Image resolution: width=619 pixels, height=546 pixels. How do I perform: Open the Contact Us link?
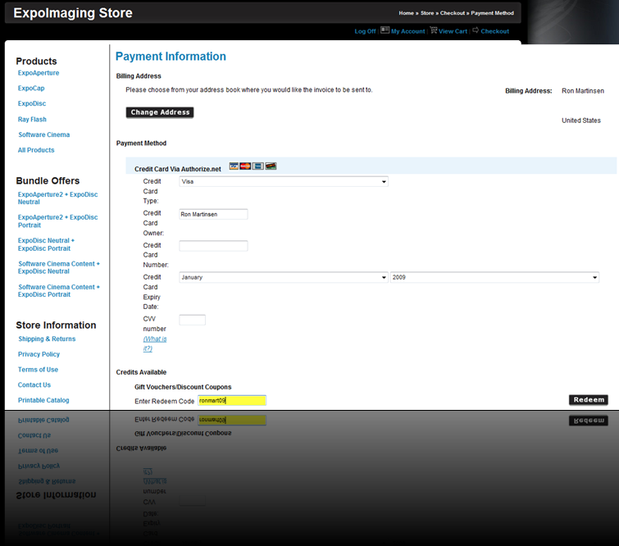tap(34, 385)
